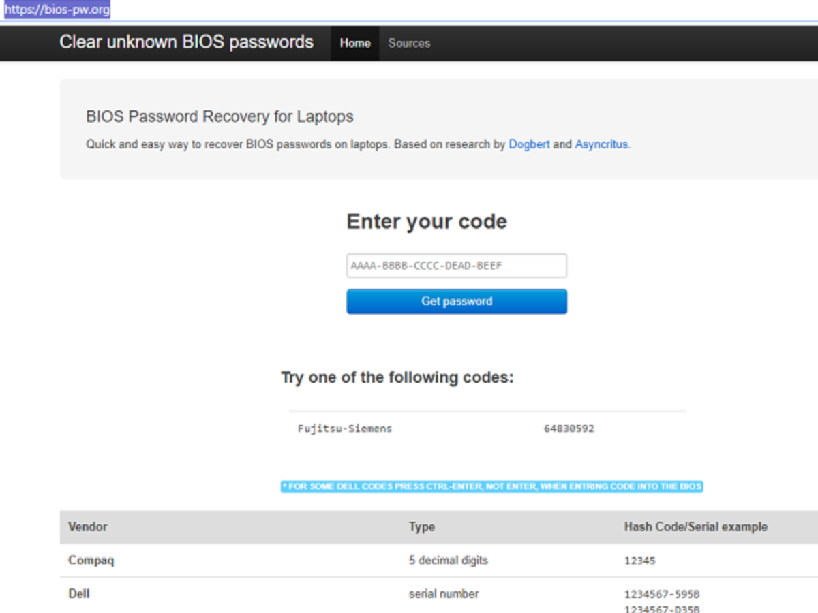The height and width of the screenshot is (613, 818).
Task: Click the 64830592 password code
Action: pos(569,428)
